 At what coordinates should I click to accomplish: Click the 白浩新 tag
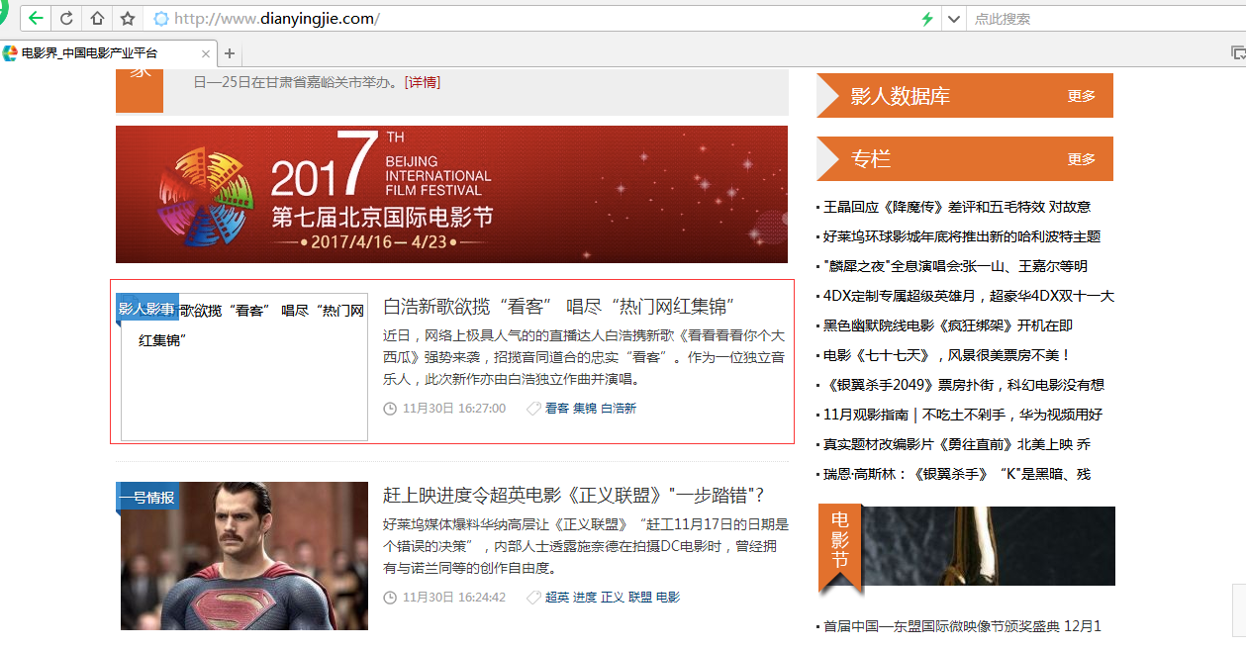pos(619,408)
